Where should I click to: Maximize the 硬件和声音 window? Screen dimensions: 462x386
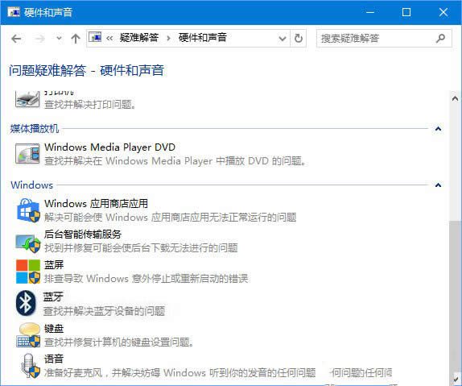[406, 12]
